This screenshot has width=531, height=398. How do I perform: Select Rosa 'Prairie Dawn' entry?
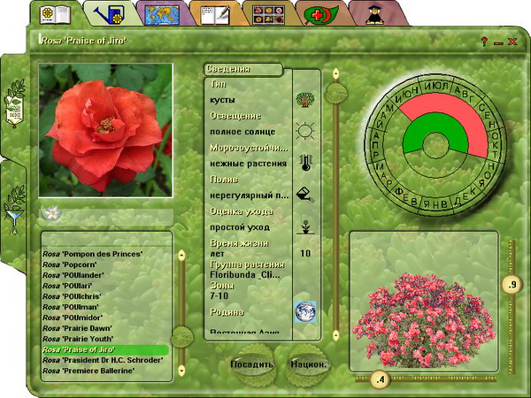tap(77, 328)
